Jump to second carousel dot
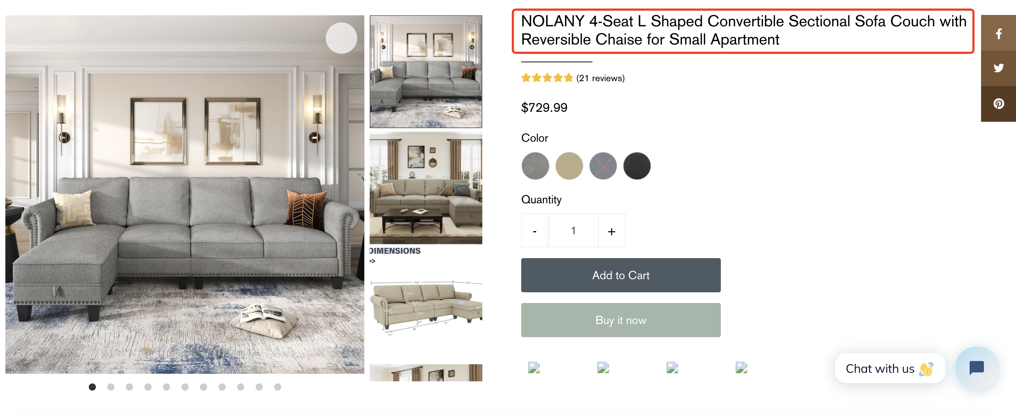Viewport: 1016px width, 413px height. (x=111, y=387)
